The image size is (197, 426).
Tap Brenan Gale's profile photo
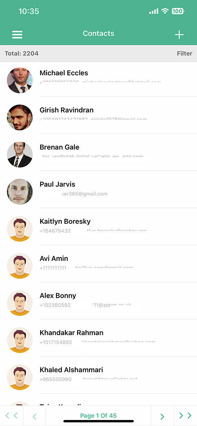(20, 155)
